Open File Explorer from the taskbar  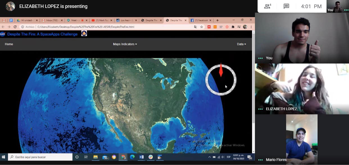click(96, 157)
